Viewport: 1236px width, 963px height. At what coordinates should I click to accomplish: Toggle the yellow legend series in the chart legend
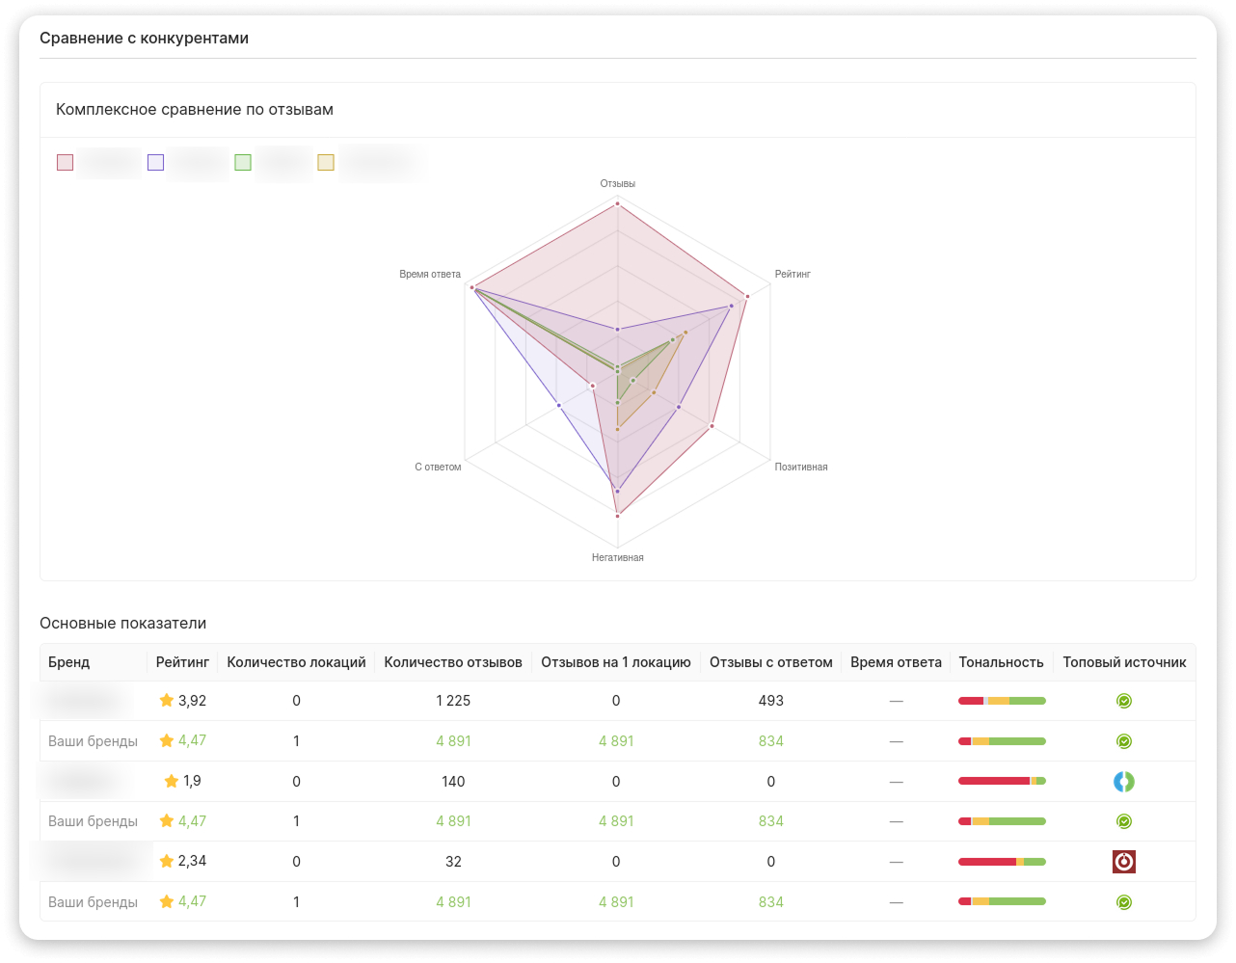pyautogui.click(x=326, y=162)
